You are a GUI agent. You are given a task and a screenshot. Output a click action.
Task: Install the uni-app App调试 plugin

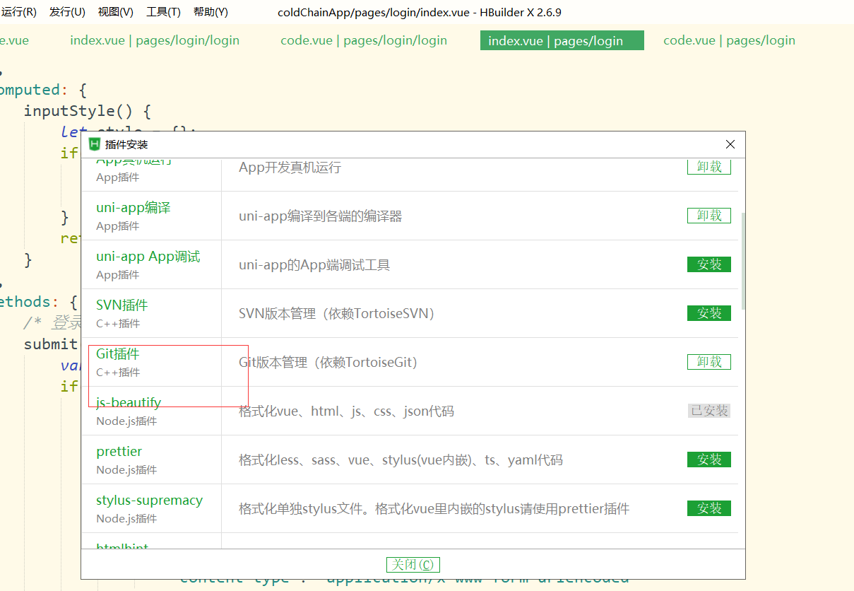point(708,264)
